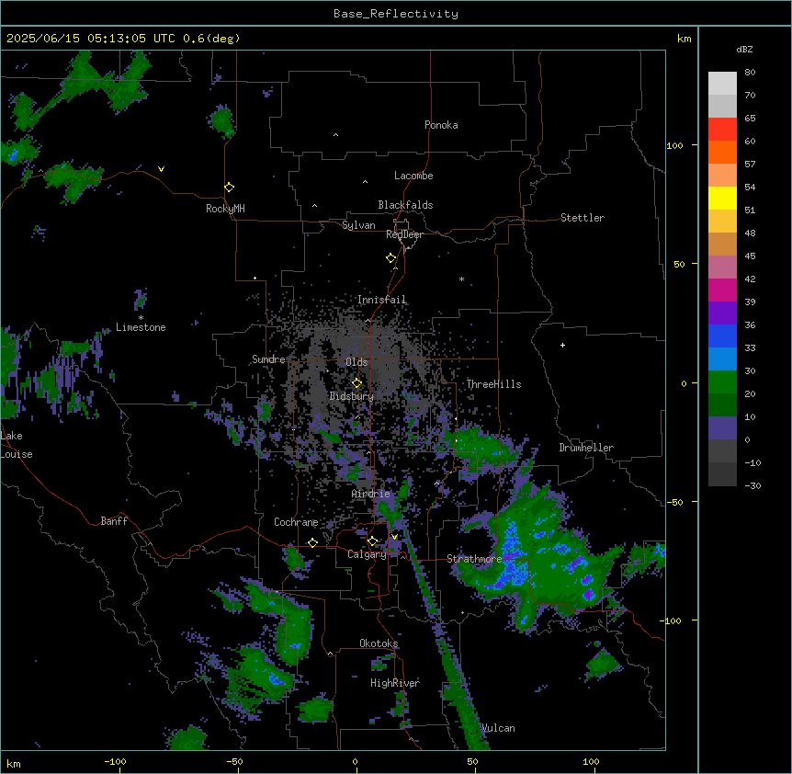This screenshot has height=774, width=792.
Task: Select the HighRiver label
Action: click(x=395, y=683)
